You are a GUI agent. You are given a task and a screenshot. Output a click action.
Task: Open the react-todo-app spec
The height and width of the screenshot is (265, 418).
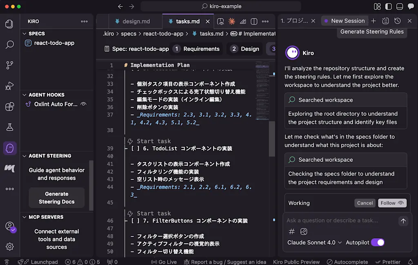[x=54, y=43]
